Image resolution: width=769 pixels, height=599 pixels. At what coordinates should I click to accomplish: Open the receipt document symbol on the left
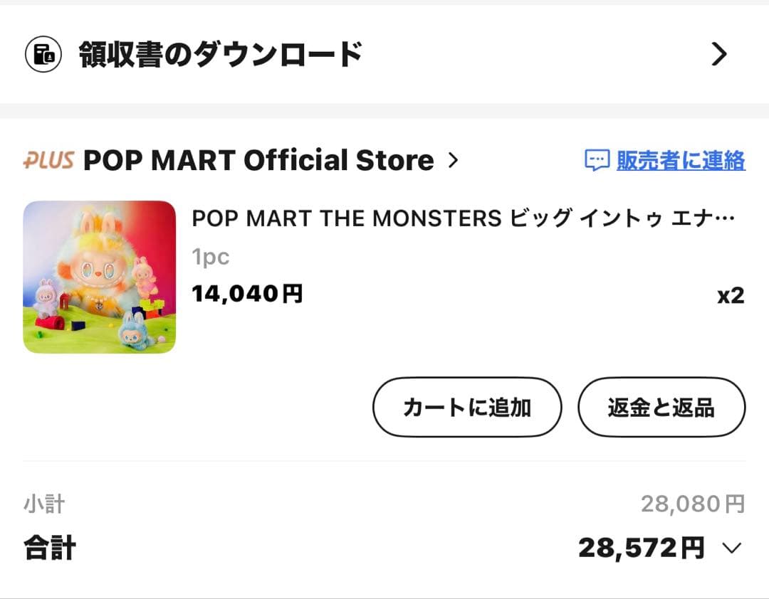click(43, 54)
